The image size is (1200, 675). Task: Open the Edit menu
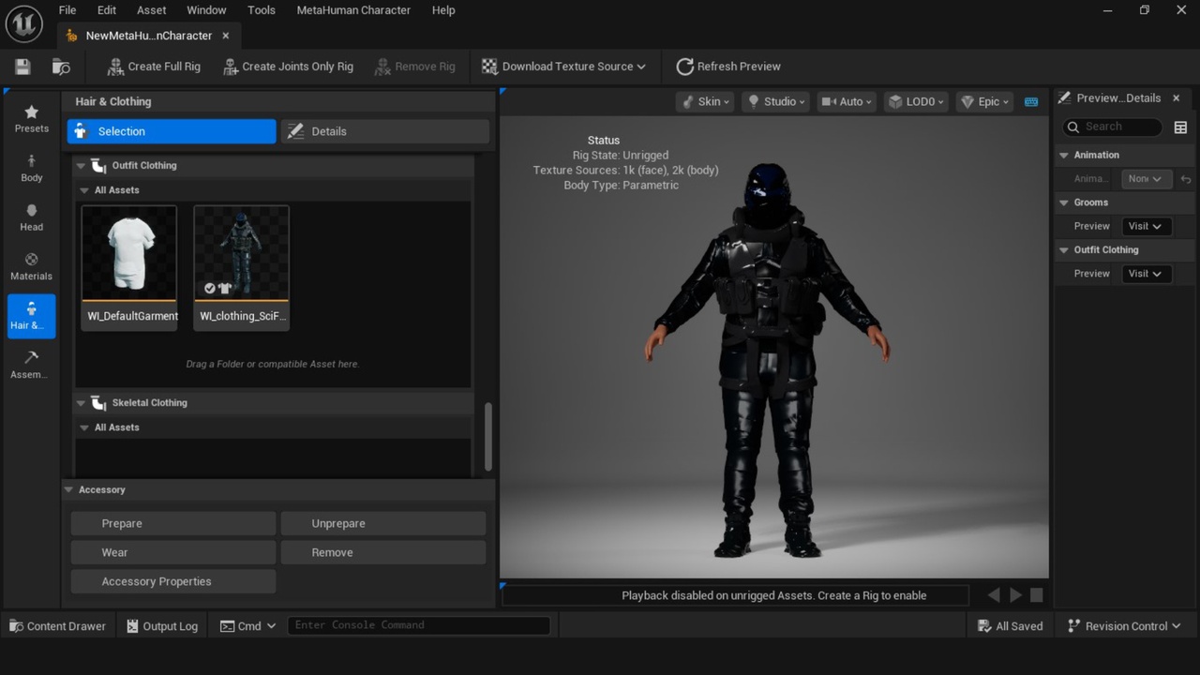pyautogui.click(x=107, y=10)
